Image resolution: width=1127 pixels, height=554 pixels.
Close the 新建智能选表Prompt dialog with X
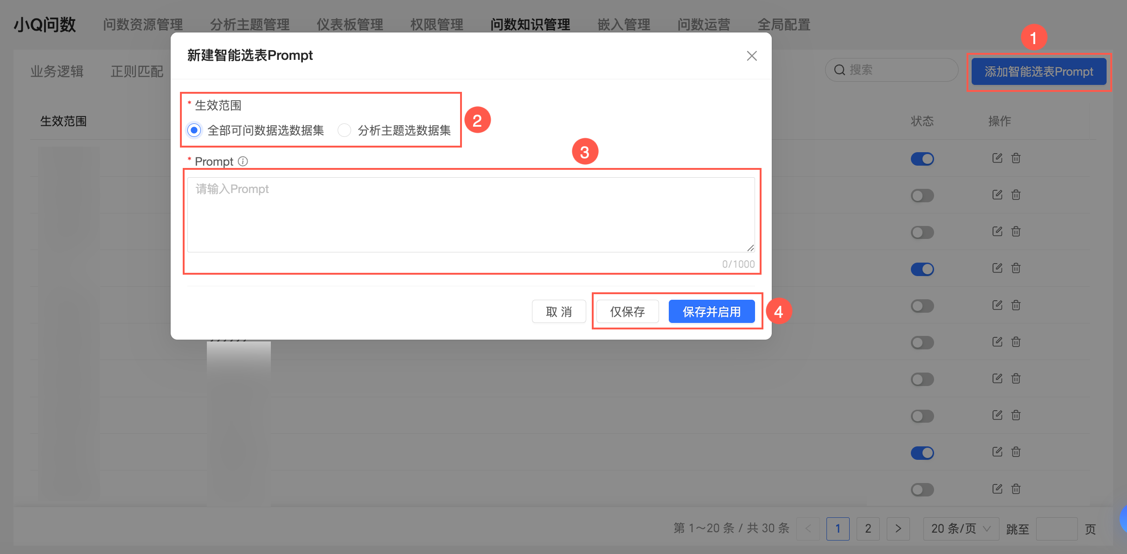click(x=751, y=56)
